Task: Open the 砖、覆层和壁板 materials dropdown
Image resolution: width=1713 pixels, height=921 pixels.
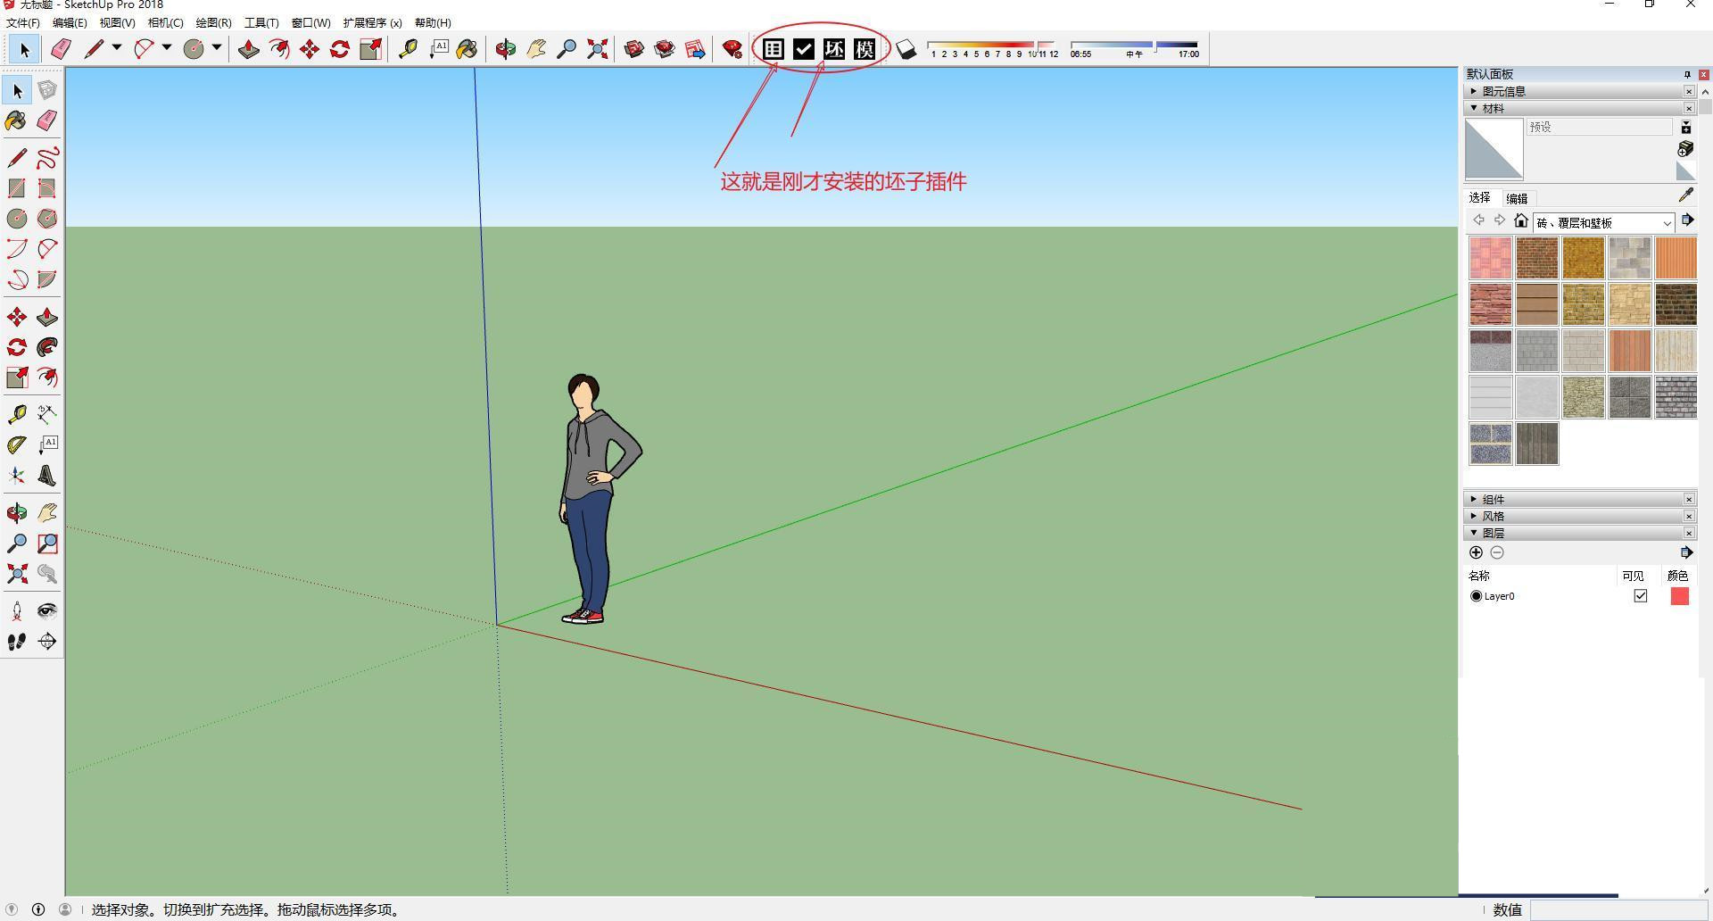Action: (1667, 223)
